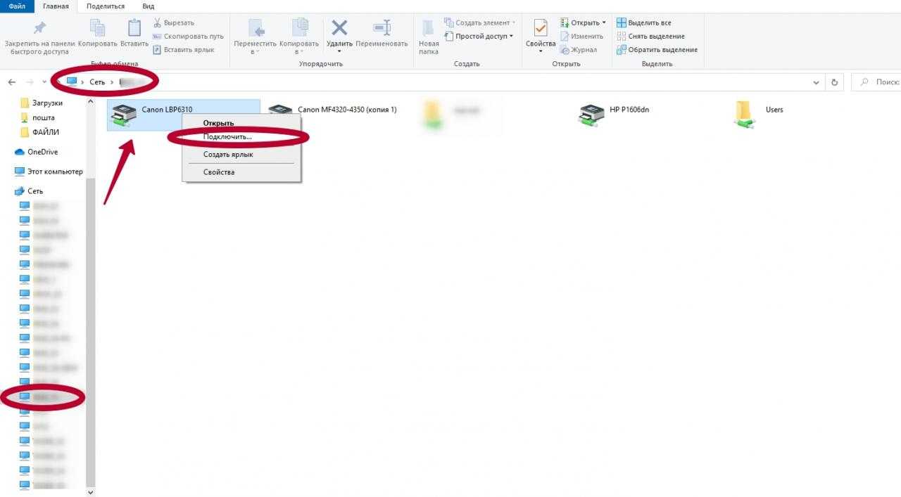The height and width of the screenshot is (497, 901).
Task: Click Invert Selection in the ribbon
Action: pos(662,50)
